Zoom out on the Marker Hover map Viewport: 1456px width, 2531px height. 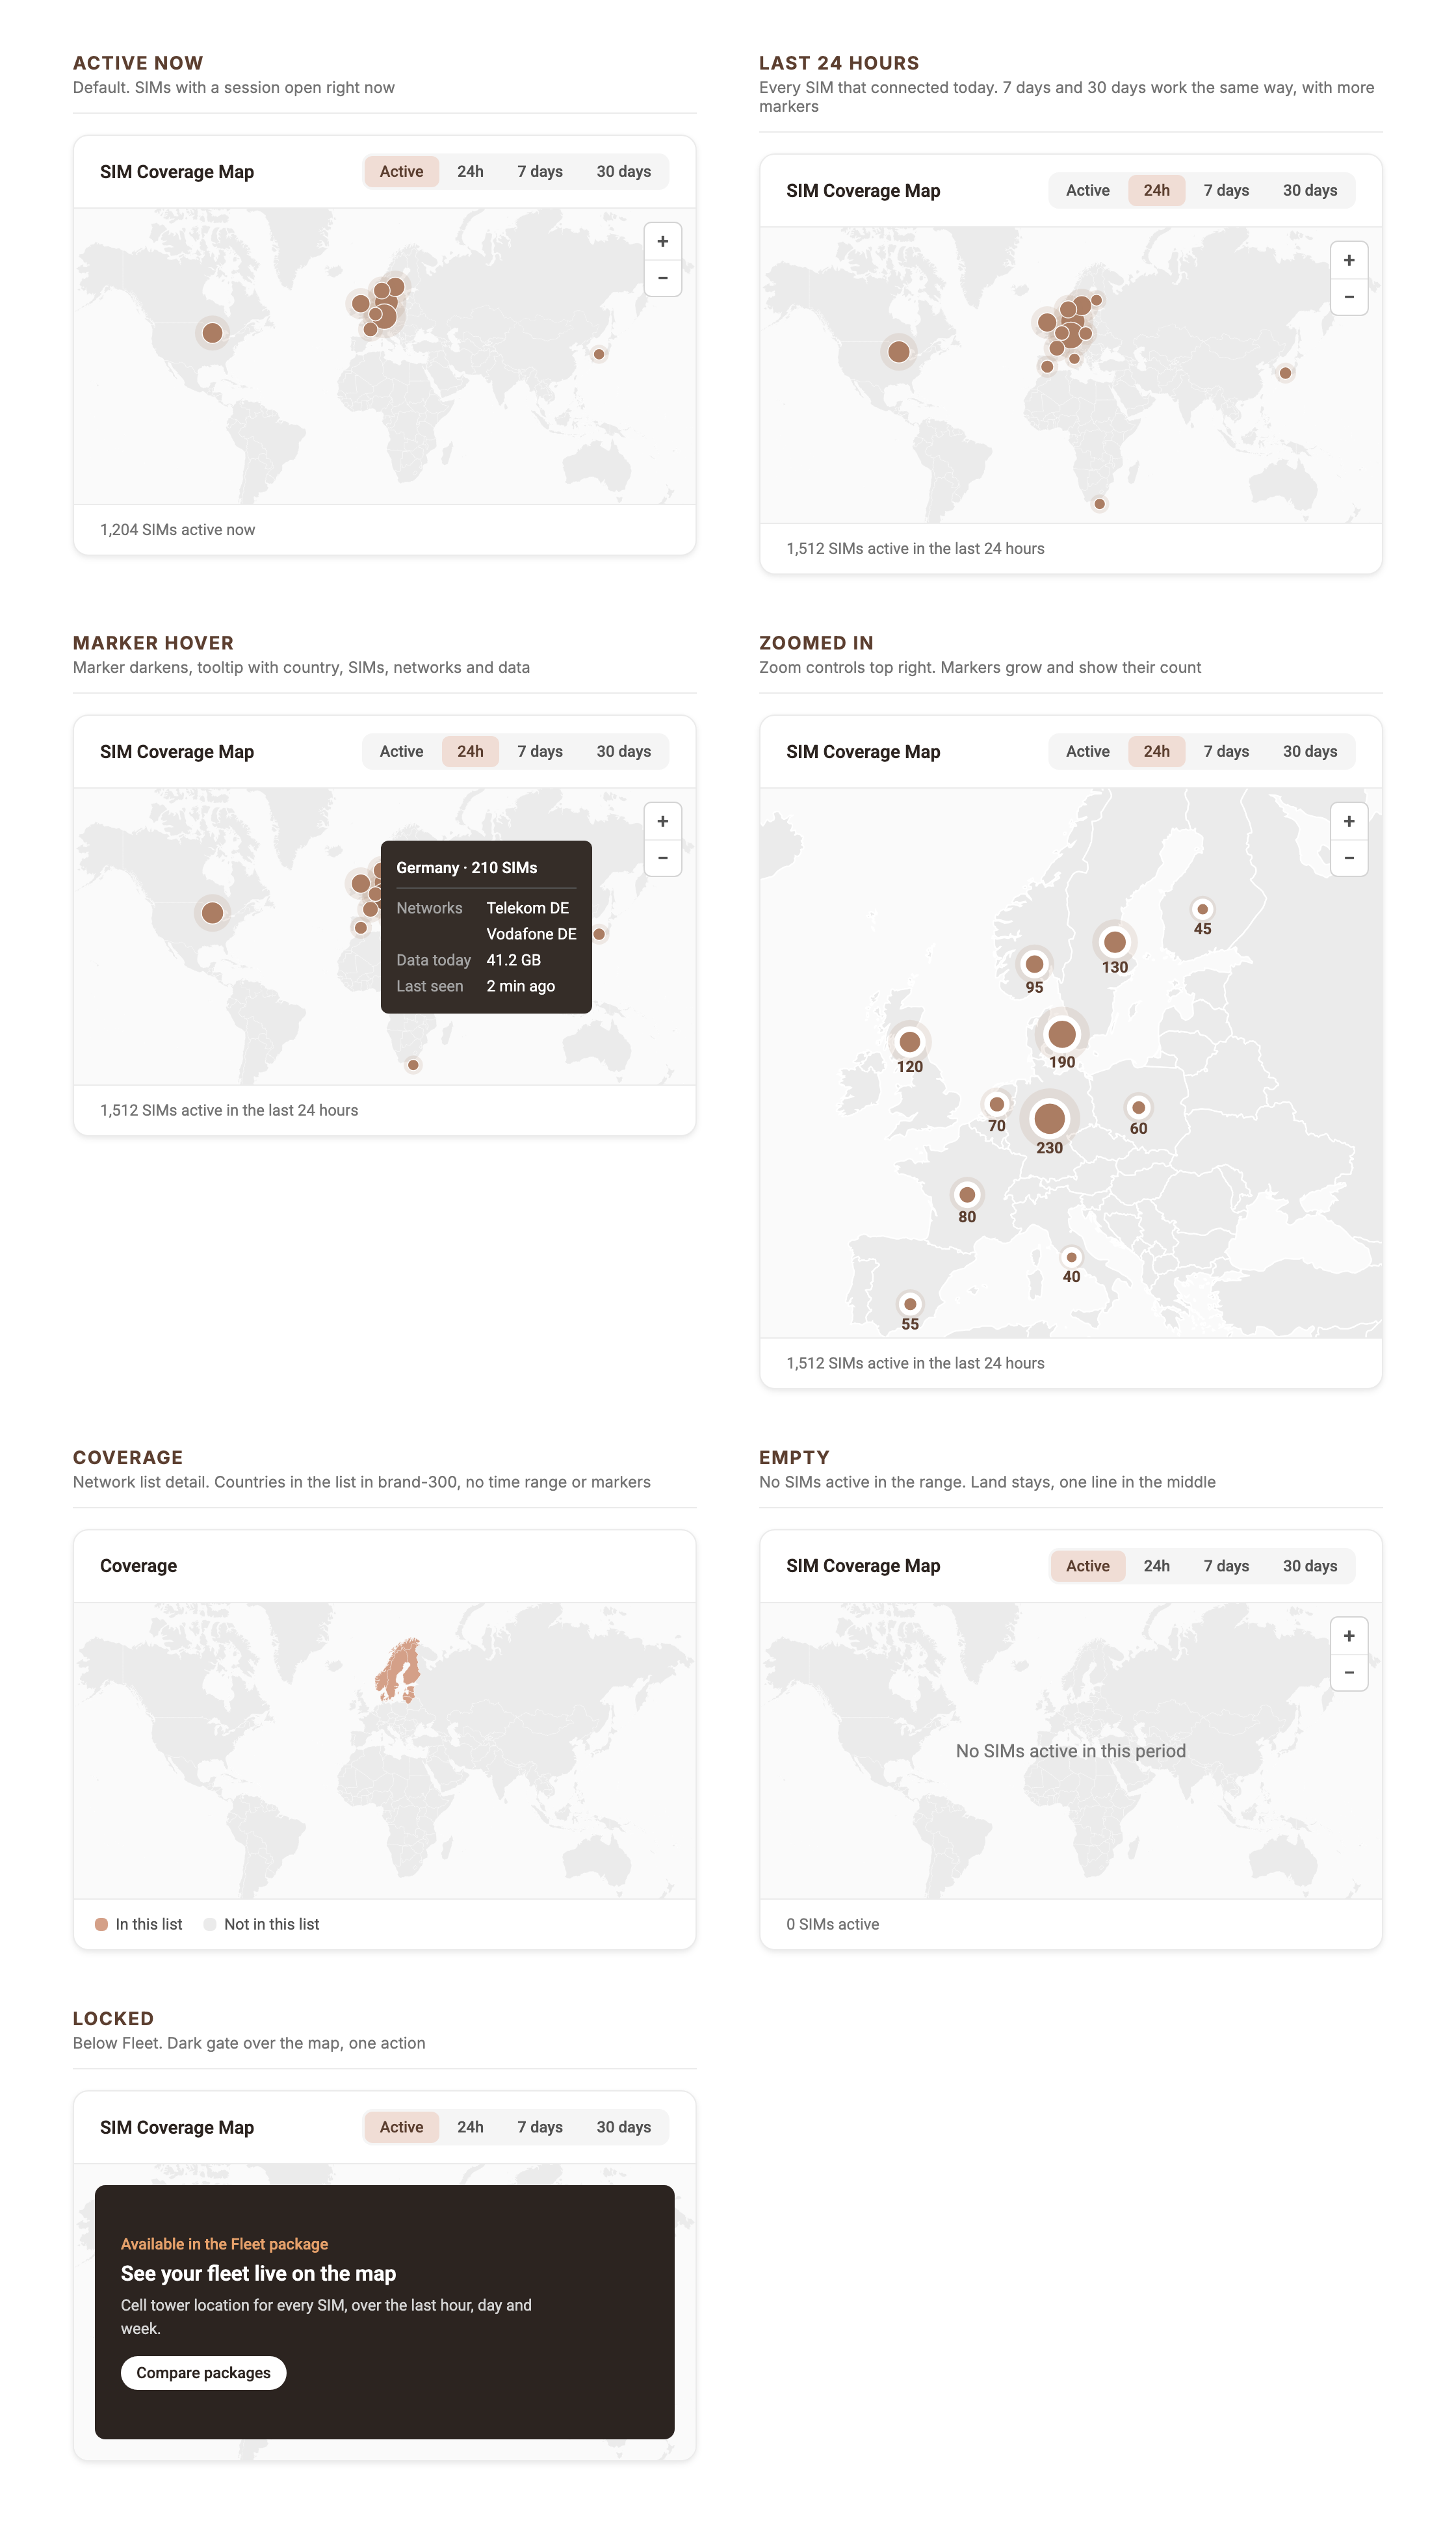[x=662, y=858]
